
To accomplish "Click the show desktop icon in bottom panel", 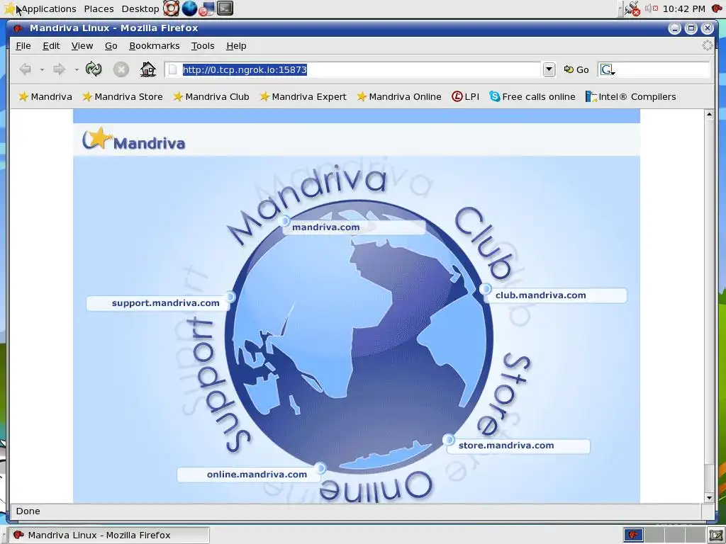I will pos(715,535).
